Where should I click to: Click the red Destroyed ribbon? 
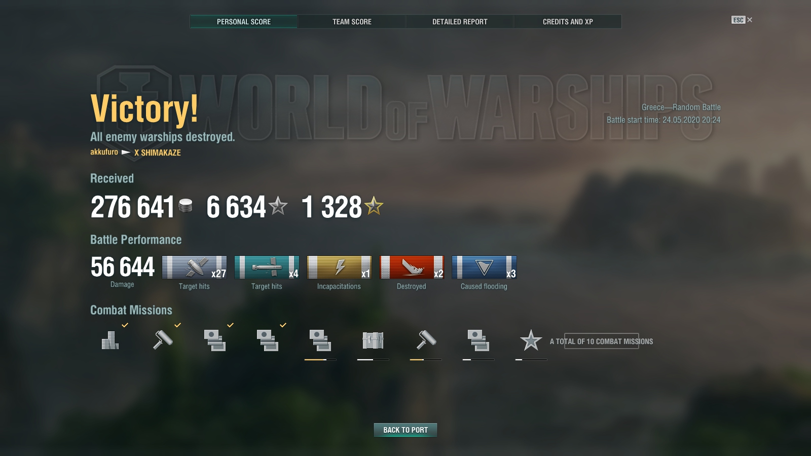[412, 267]
